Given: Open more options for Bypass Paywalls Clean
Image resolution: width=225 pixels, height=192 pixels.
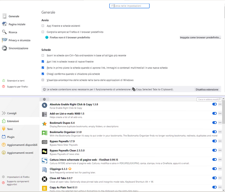Looking at the screenshot, I should [220, 150].
